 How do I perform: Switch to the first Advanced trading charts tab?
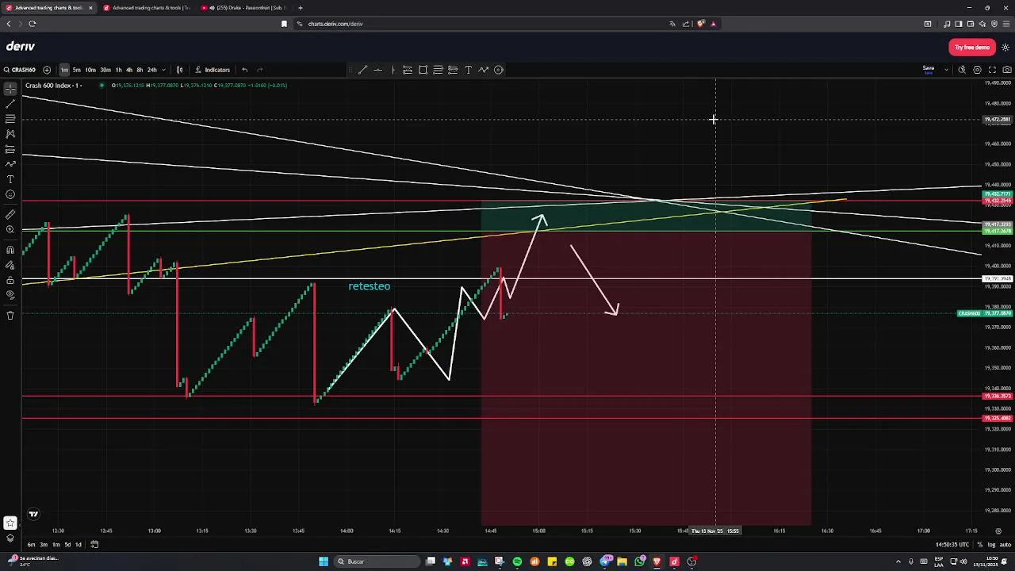click(48, 8)
